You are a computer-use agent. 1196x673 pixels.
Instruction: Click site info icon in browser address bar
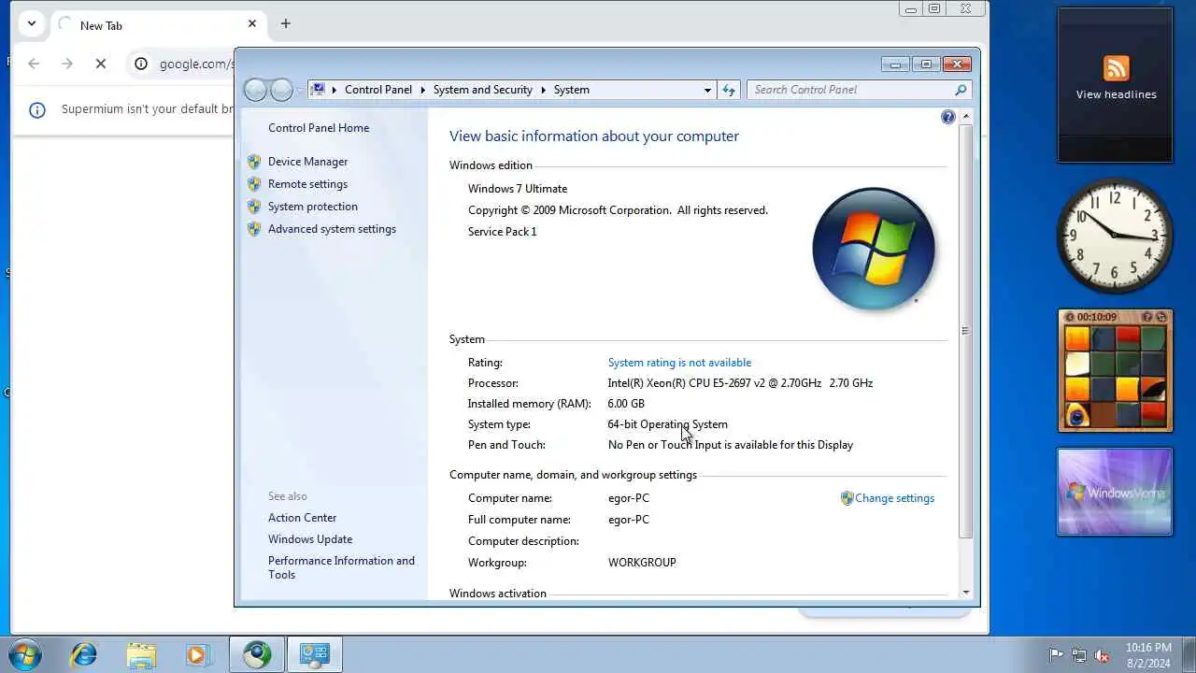(x=141, y=64)
